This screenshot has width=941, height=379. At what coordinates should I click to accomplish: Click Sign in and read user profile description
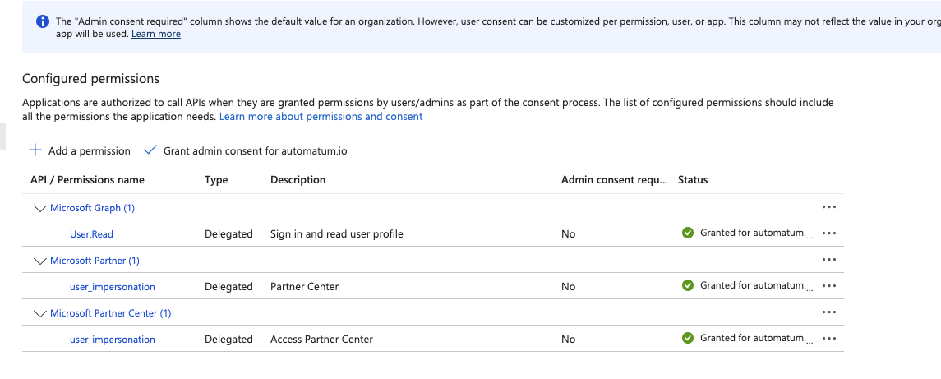(x=337, y=234)
